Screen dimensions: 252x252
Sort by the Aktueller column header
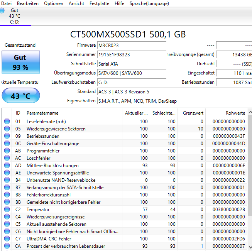tap(136, 113)
